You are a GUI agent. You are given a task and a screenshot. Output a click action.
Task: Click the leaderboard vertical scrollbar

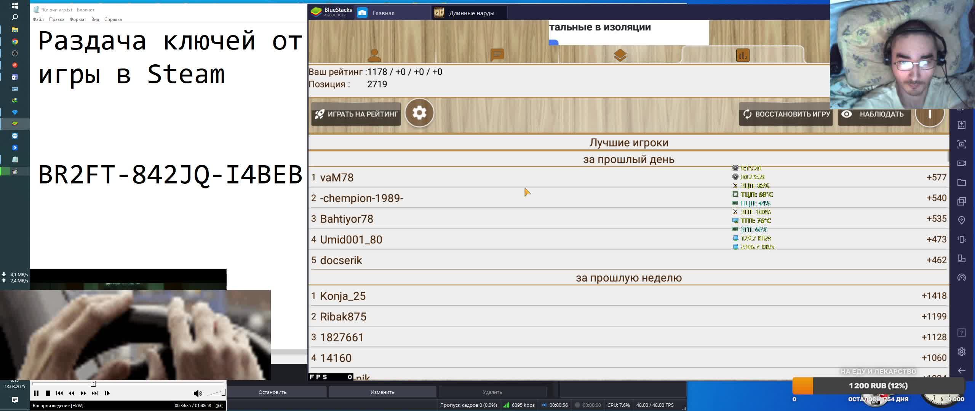[x=948, y=156]
